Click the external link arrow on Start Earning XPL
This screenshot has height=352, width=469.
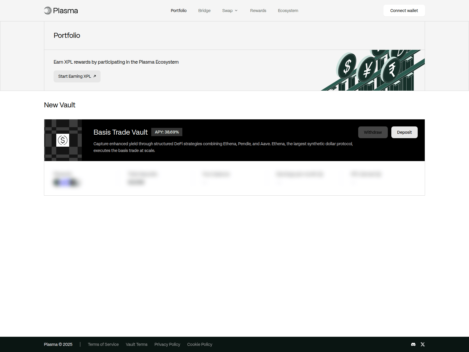coord(95,76)
